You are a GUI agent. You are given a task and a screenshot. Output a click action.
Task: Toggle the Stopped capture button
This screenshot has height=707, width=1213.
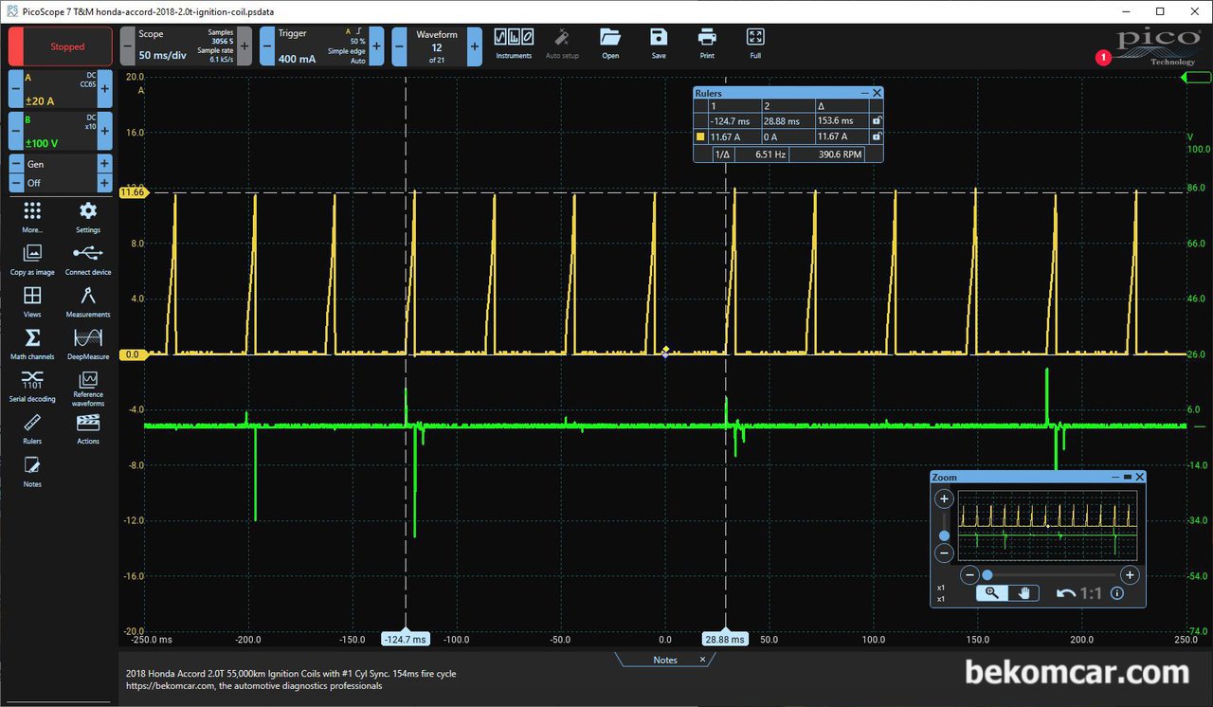[x=61, y=46]
